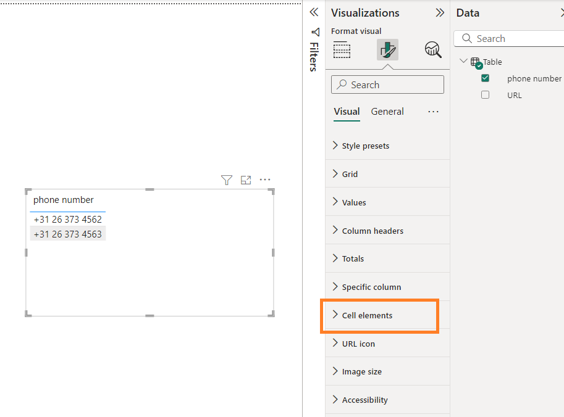Expand Visualizations pane double chevron
Image resolution: width=564 pixels, height=417 pixels.
click(440, 13)
